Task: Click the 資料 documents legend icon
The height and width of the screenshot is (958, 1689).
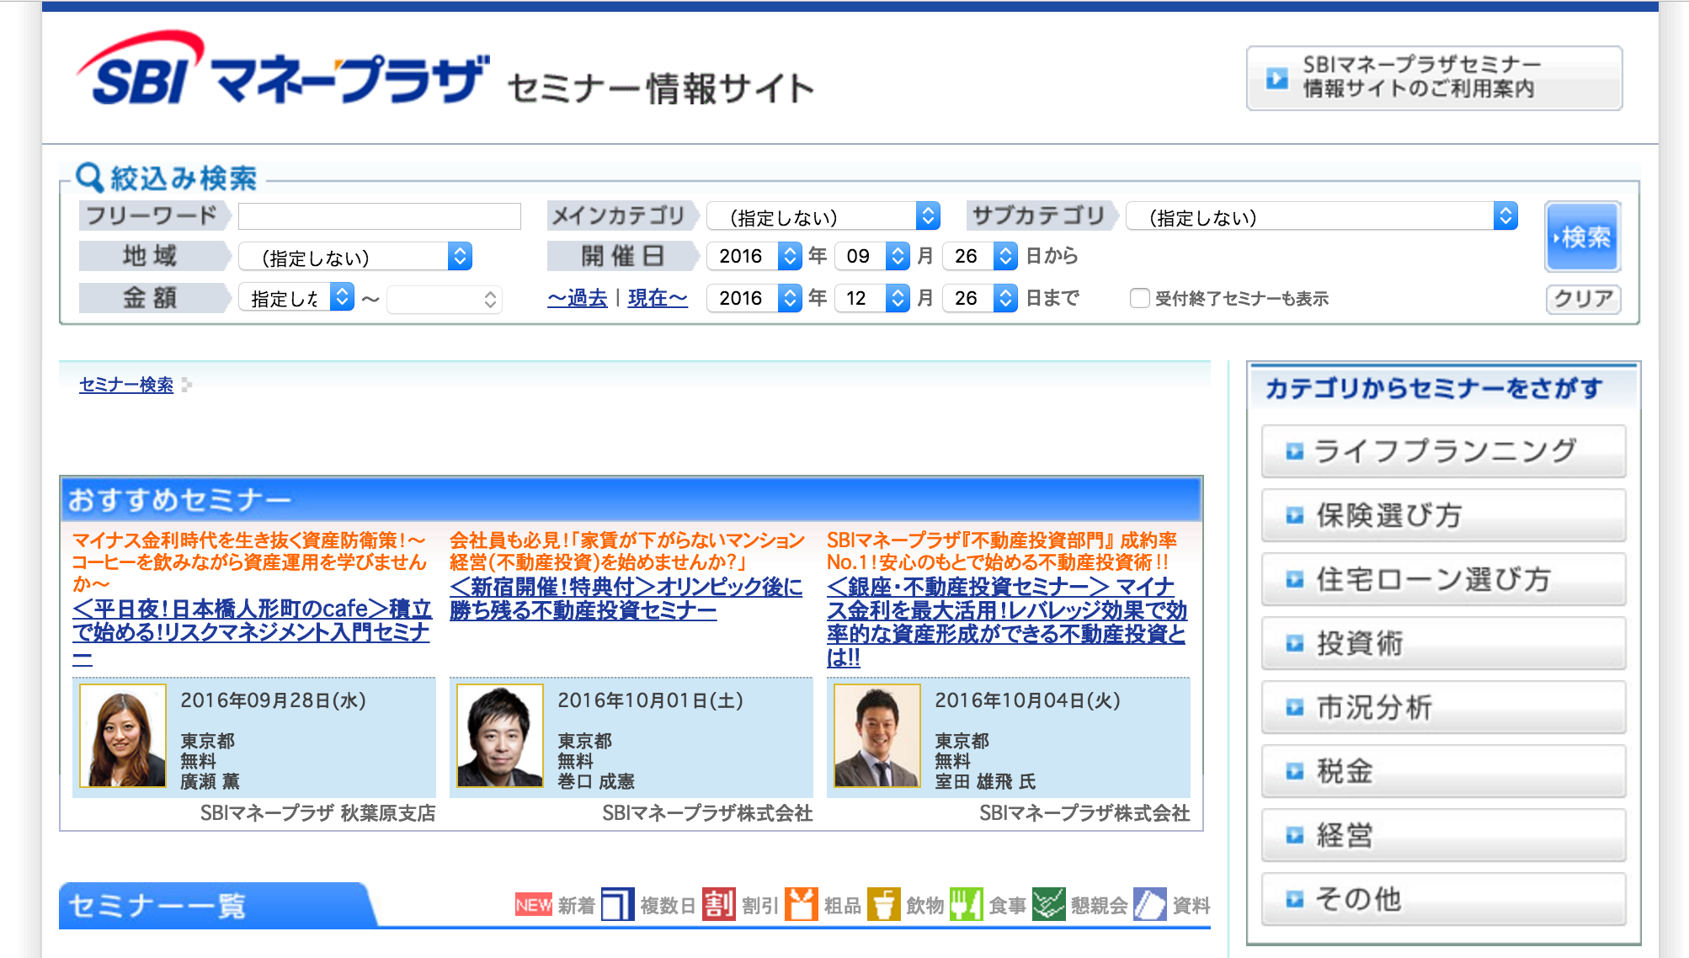Action: pyautogui.click(x=1149, y=905)
